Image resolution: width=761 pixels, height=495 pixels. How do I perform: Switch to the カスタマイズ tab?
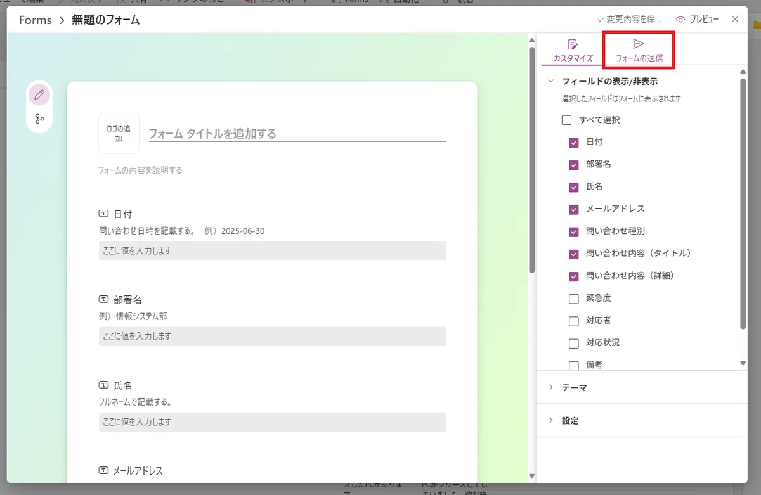point(573,51)
